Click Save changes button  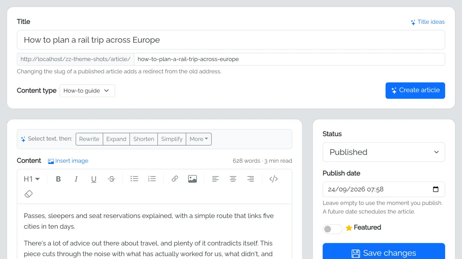(384, 252)
